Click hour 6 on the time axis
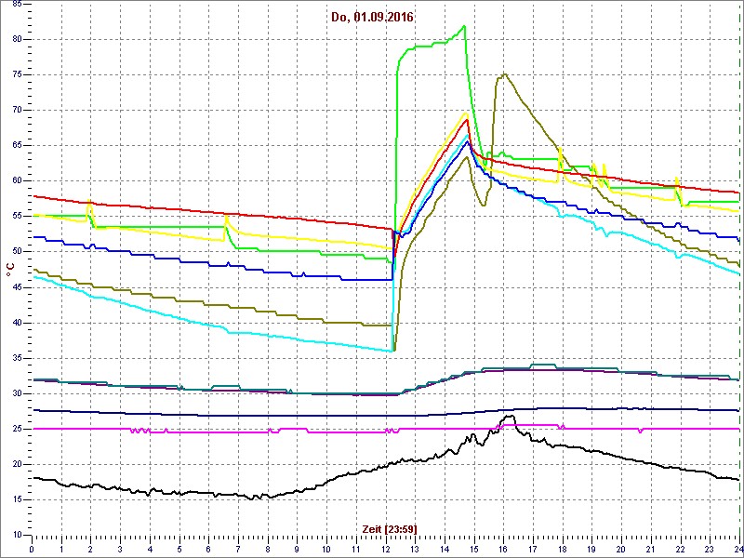 pyautogui.click(x=209, y=550)
